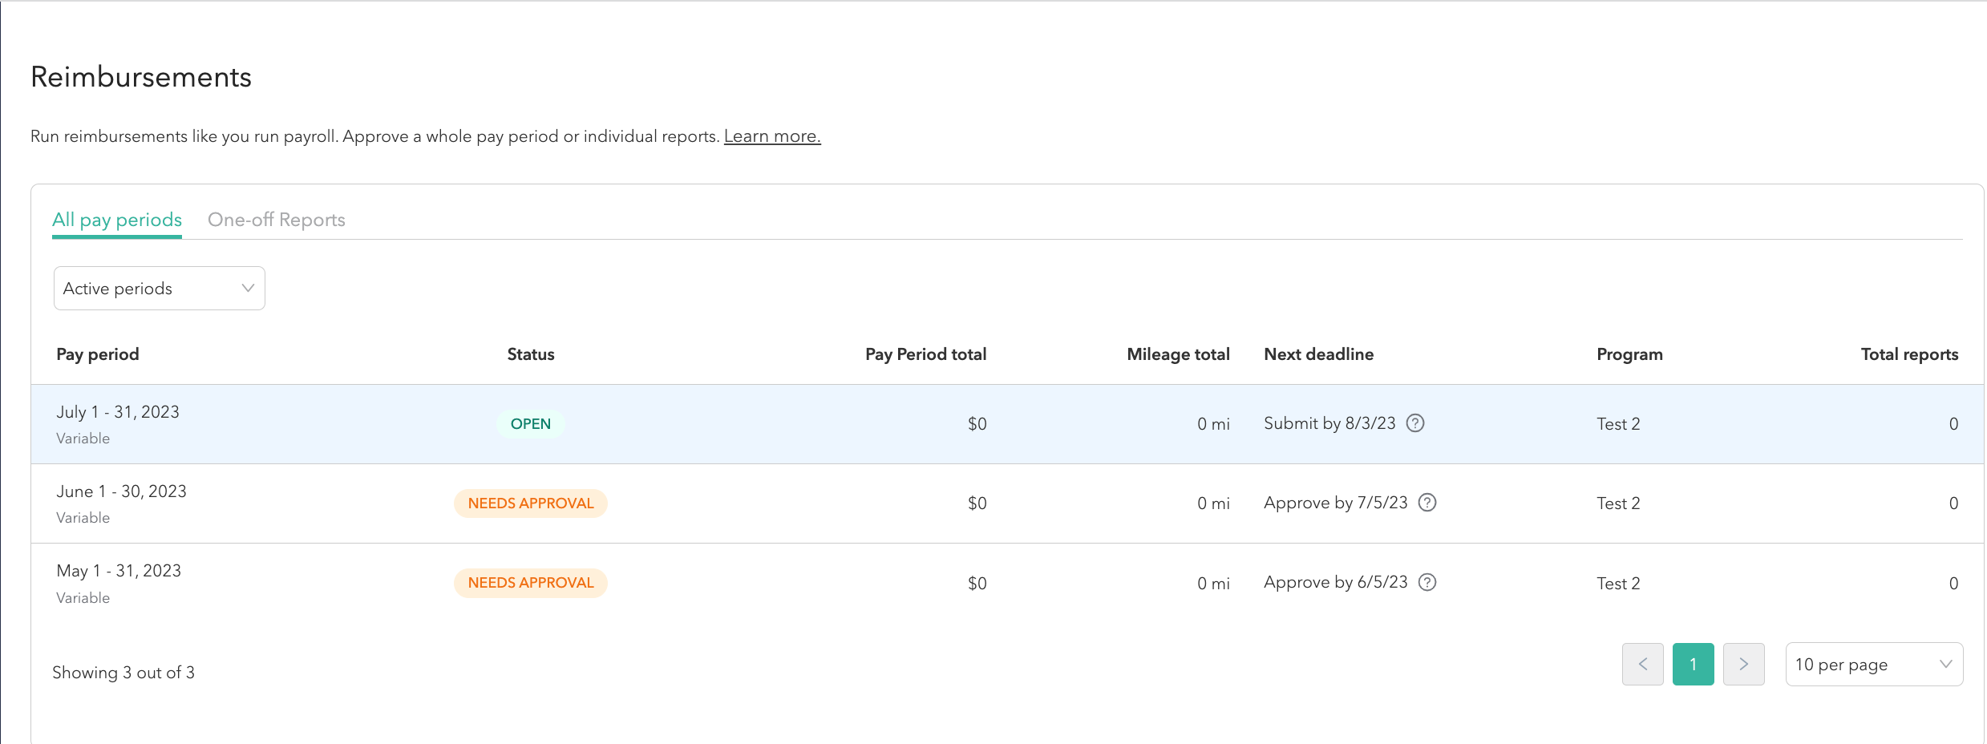
Task: Click help icon beside Submit by 8/3/23
Action: click(x=1415, y=423)
